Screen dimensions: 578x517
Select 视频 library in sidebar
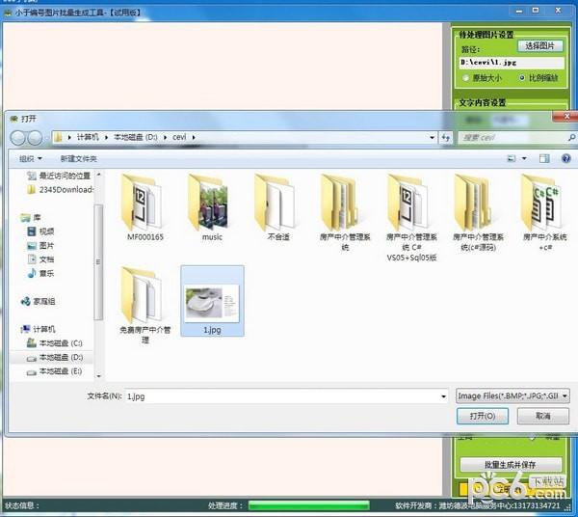[x=47, y=231]
